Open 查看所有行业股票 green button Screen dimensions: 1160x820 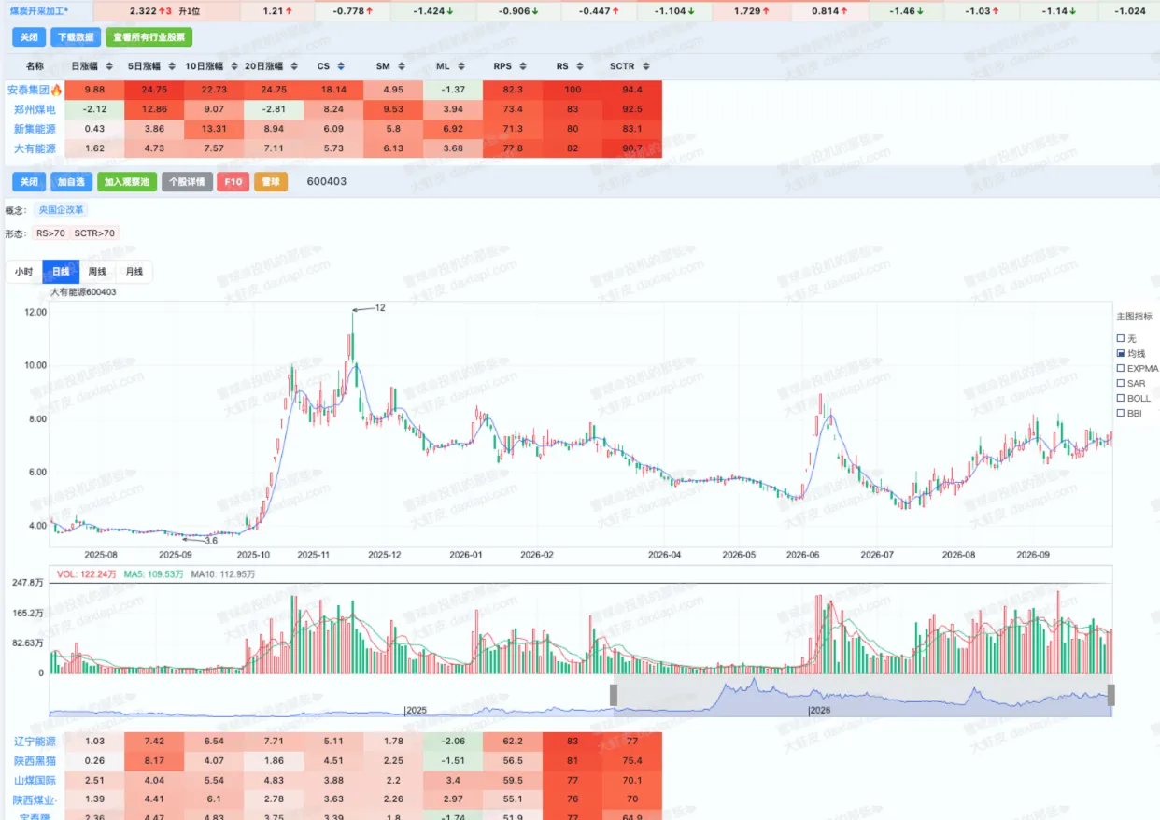(x=149, y=37)
